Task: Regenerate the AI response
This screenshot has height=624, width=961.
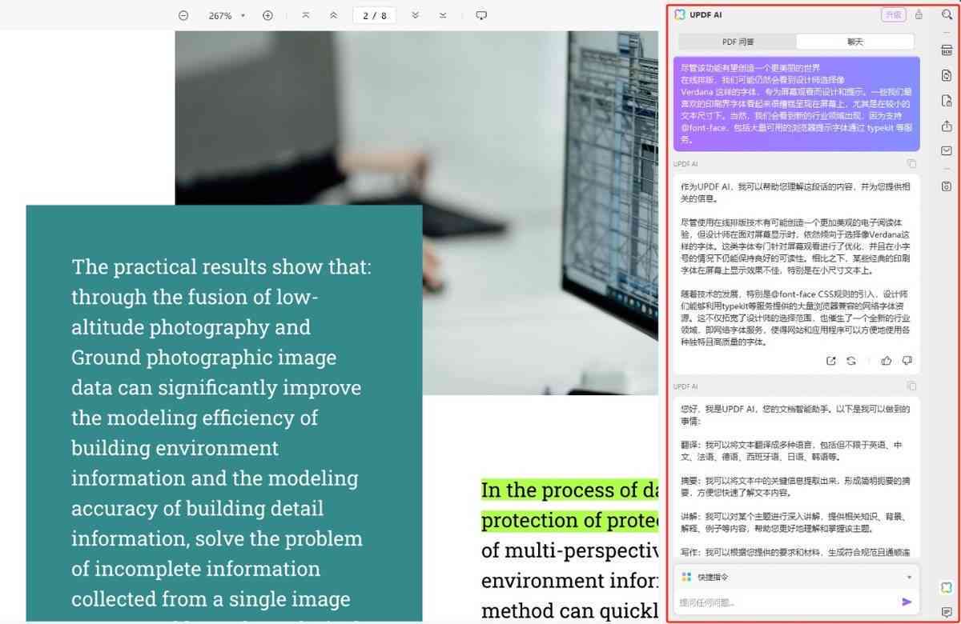Action: tap(851, 362)
